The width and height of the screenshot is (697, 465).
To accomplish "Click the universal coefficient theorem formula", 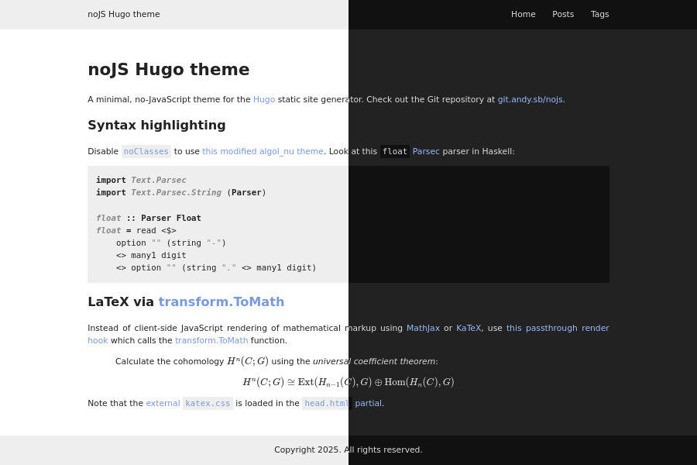I will (x=348, y=381).
